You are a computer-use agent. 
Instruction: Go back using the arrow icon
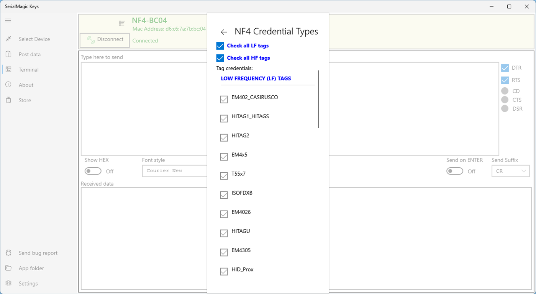tap(224, 32)
